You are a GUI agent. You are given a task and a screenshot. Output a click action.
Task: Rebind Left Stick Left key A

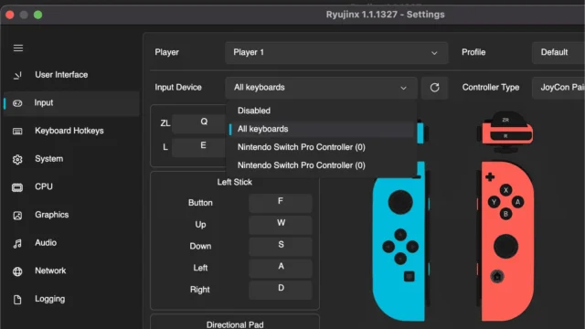pyautogui.click(x=281, y=268)
